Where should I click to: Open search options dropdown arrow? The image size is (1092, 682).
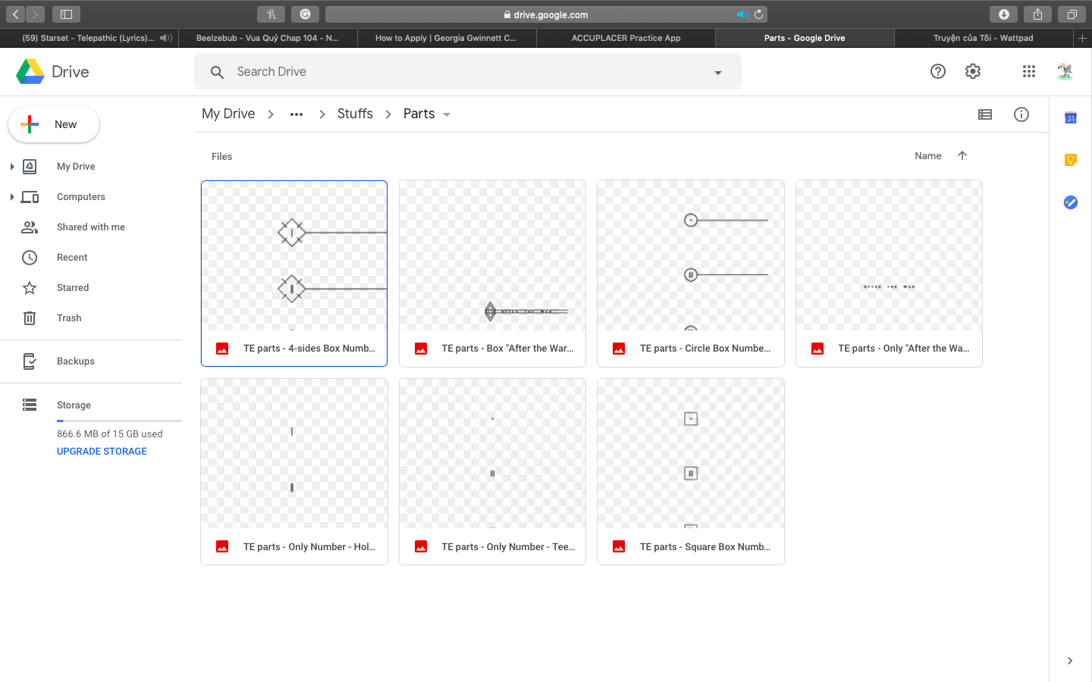coord(717,73)
